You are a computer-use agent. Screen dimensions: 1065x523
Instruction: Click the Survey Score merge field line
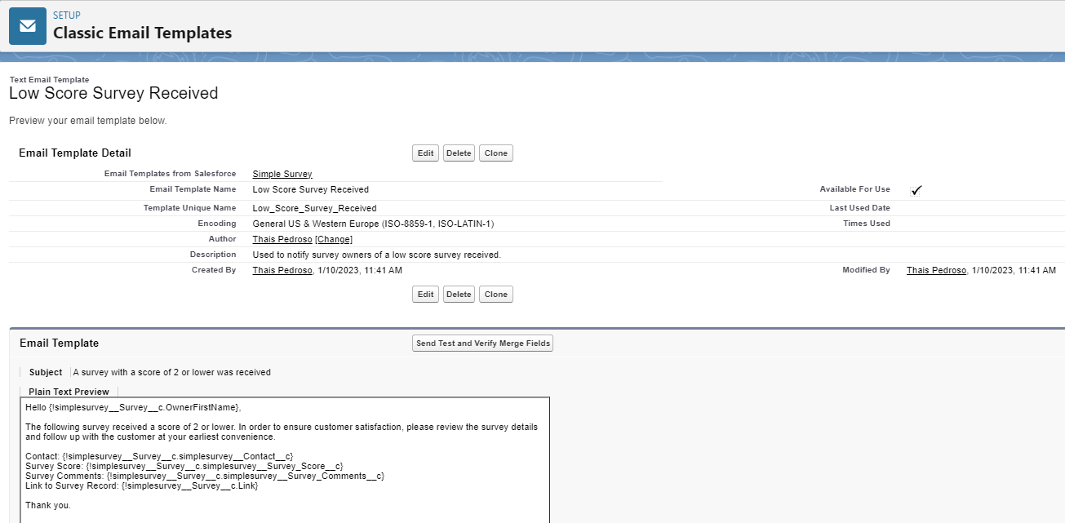(x=184, y=466)
